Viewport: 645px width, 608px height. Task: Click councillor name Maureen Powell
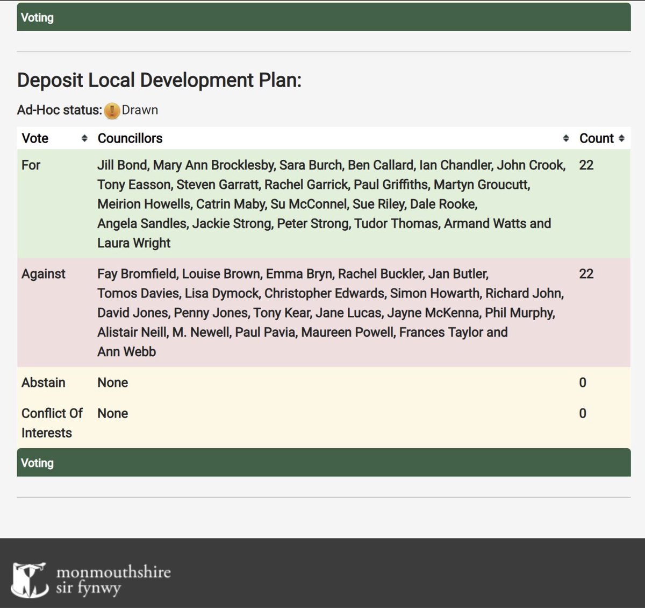(x=347, y=332)
